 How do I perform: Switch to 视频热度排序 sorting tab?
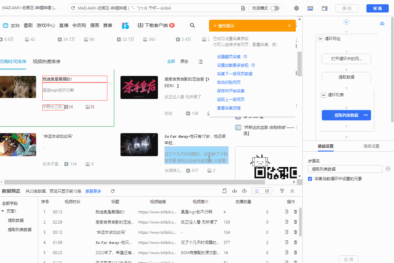click(47, 61)
